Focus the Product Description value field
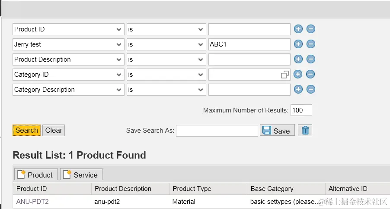The image size is (390, 209). point(249,59)
